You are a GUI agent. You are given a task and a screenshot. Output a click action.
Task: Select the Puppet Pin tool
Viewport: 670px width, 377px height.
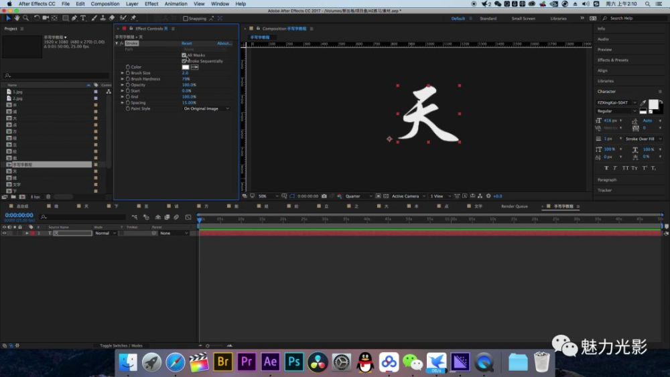[133, 18]
